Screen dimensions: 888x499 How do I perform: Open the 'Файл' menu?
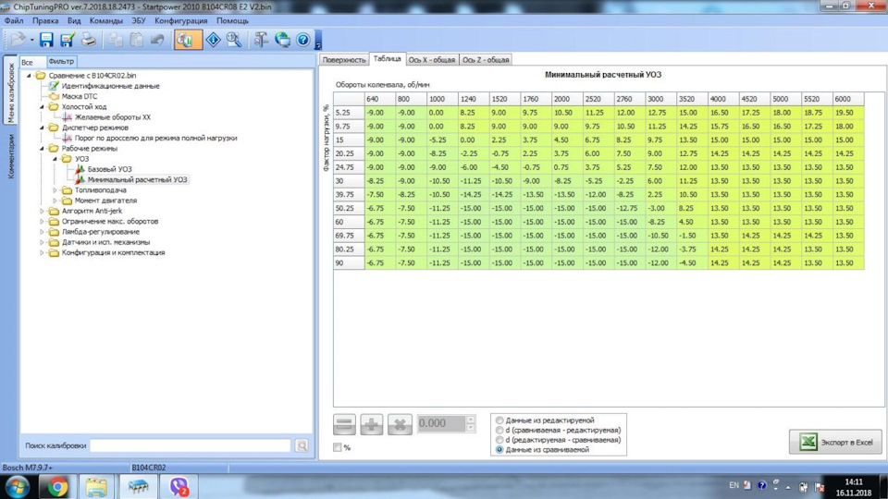pos(14,20)
